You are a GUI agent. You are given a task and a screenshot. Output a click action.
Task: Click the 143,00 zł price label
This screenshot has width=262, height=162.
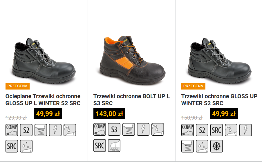109,114
